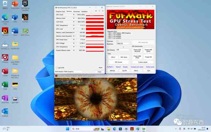Viewport: 211px width, 132px height.
Task: Start the FurMark GPU stress test button
Action: pos(143,43)
